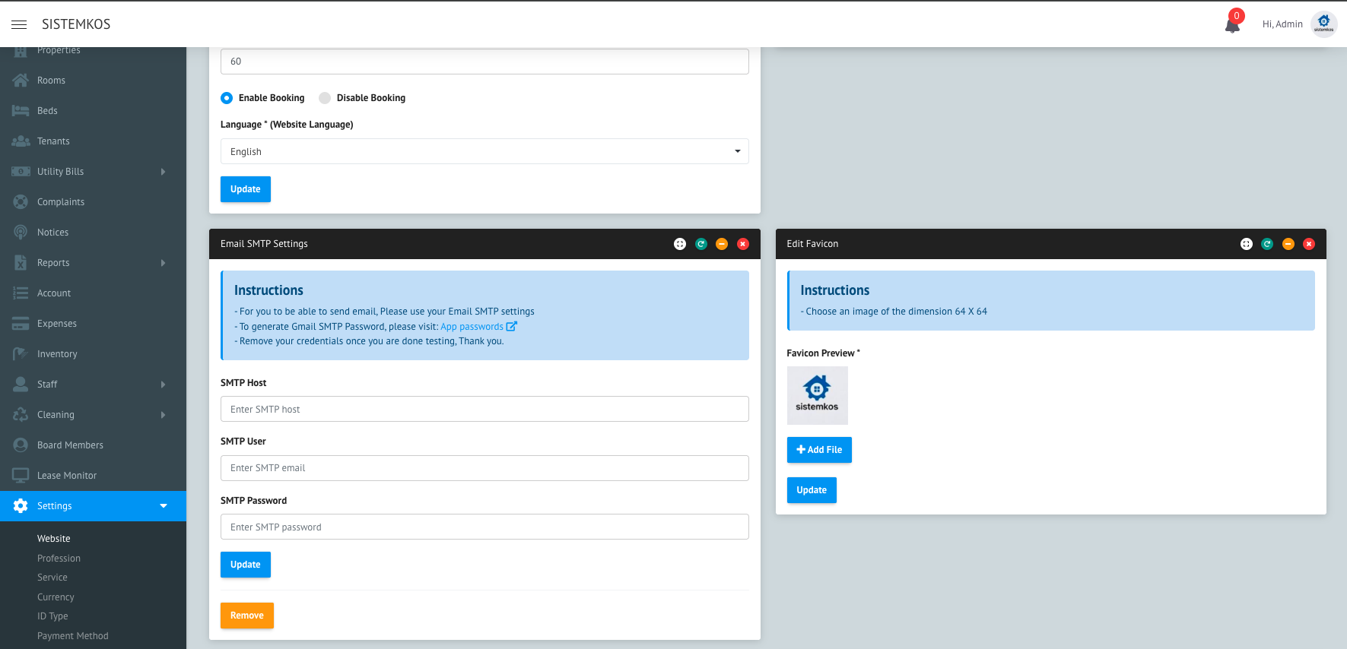The image size is (1347, 649).
Task: Click the Add File button
Action: click(x=819, y=450)
